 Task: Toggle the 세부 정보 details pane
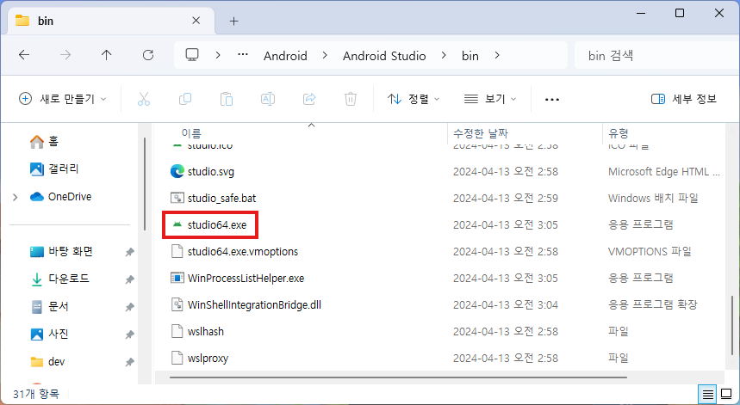[x=684, y=99]
